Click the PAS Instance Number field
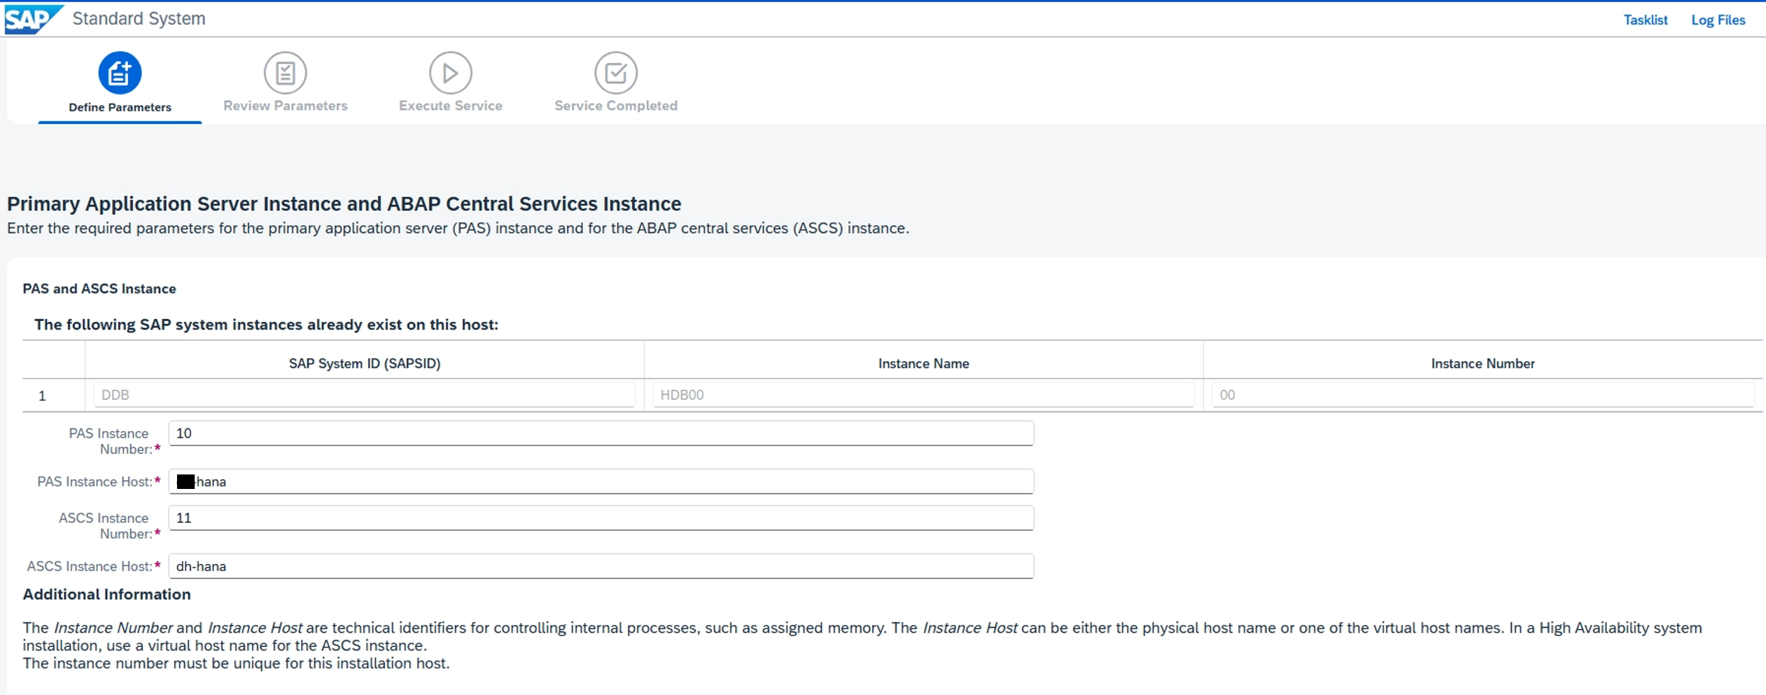 (601, 433)
